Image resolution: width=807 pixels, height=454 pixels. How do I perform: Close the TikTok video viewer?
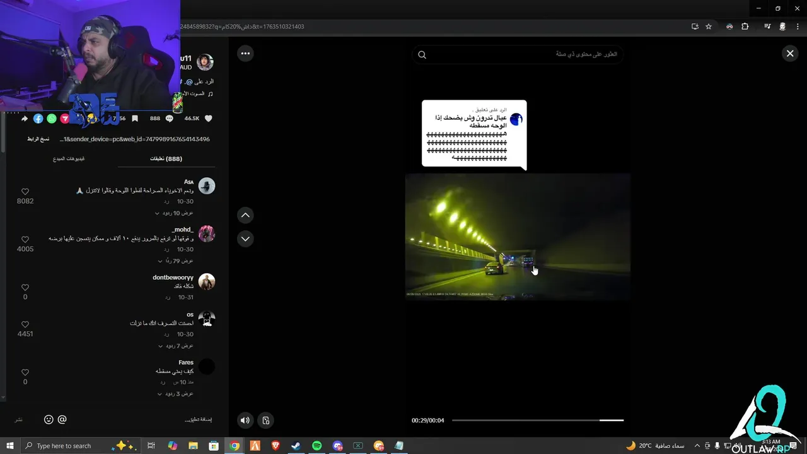click(x=790, y=54)
